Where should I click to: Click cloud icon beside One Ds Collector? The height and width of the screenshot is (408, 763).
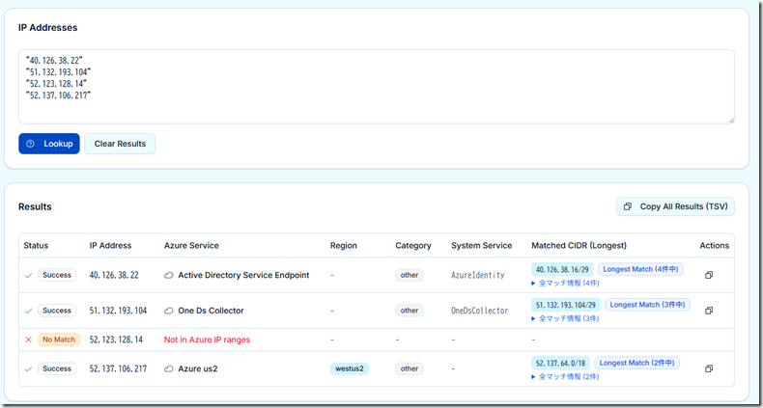click(x=169, y=311)
